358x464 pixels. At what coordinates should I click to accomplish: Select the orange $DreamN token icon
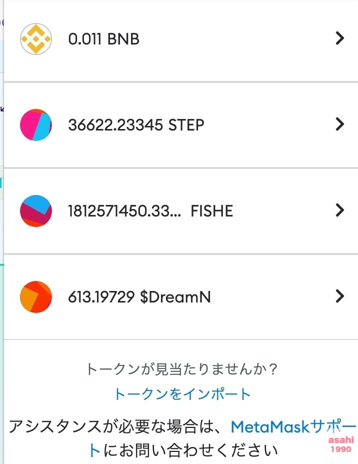[x=36, y=297]
